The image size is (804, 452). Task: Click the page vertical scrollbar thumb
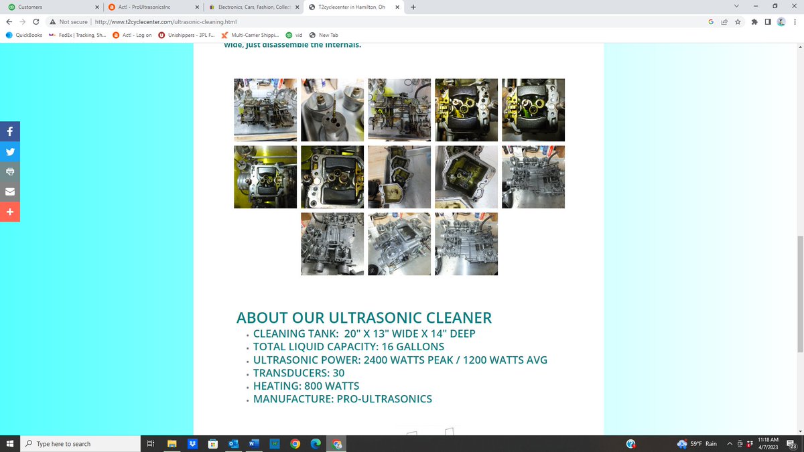tap(799, 293)
